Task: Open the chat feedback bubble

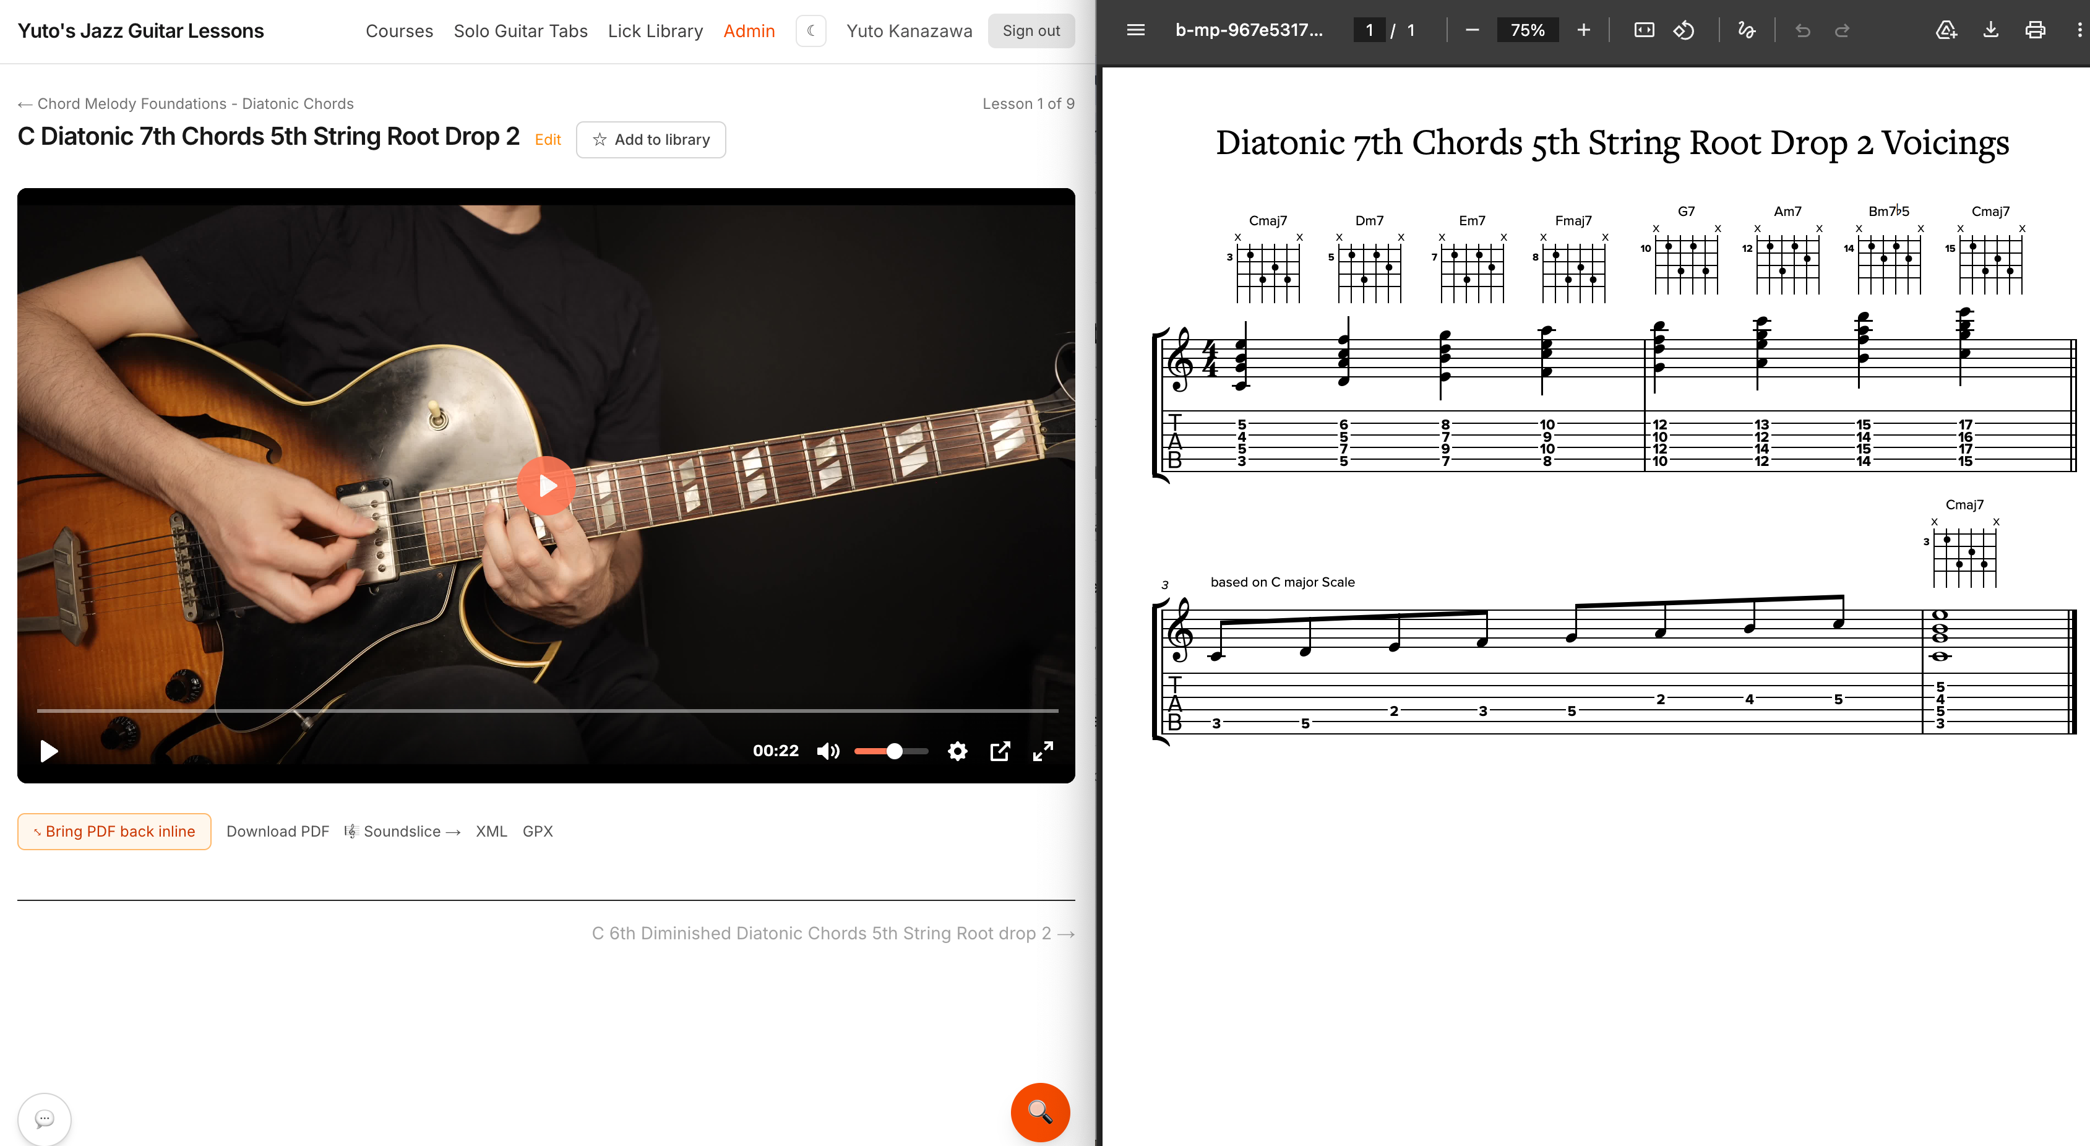Action: click(x=45, y=1119)
